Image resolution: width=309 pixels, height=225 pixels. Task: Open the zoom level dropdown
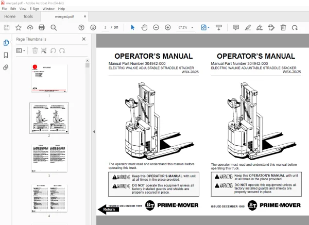(x=192, y=27)
